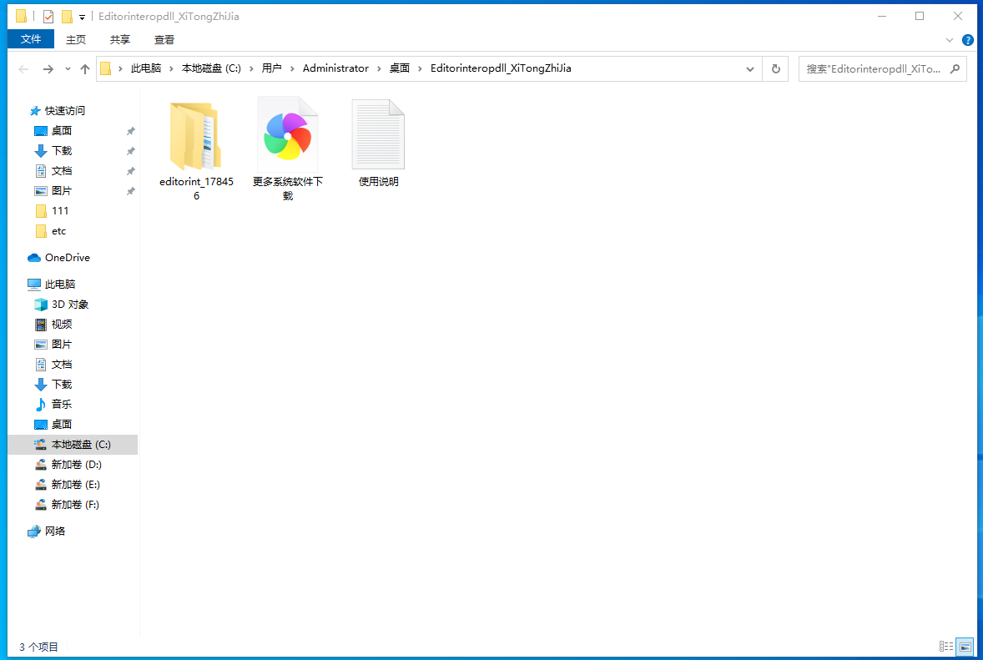
Task: Open address bar history dropdown
Action: (x=750, y=69)
